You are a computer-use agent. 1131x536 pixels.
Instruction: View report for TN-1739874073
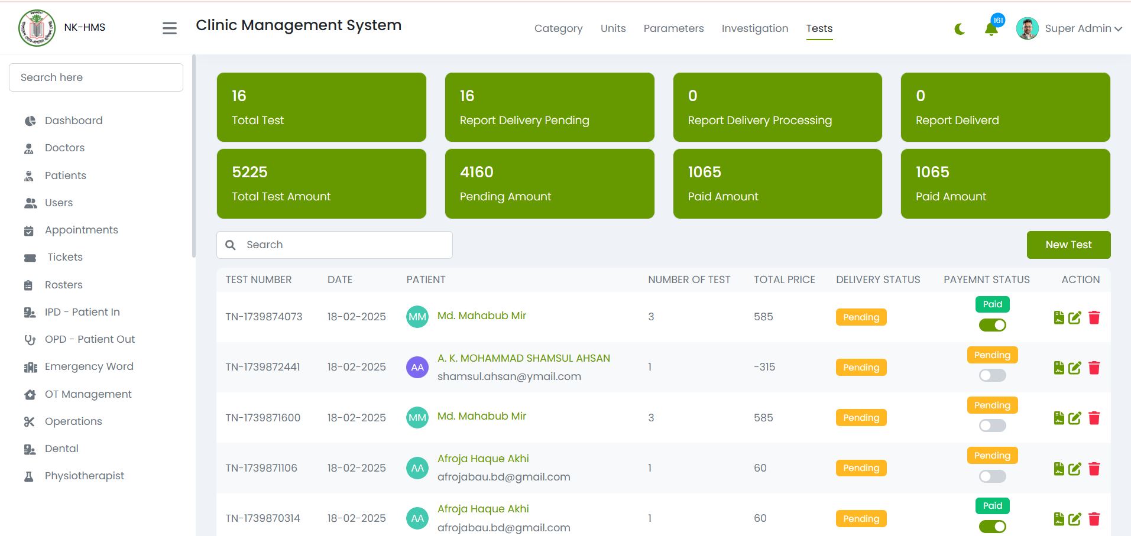(1059, 317)
